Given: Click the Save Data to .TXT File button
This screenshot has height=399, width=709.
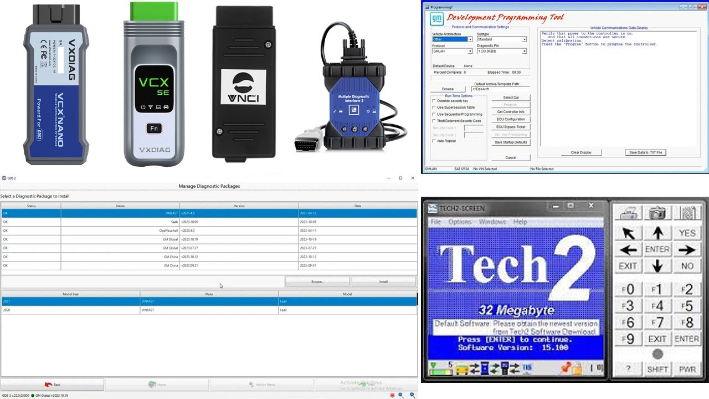Looking at the screenshot, I should tap(645, 152).
